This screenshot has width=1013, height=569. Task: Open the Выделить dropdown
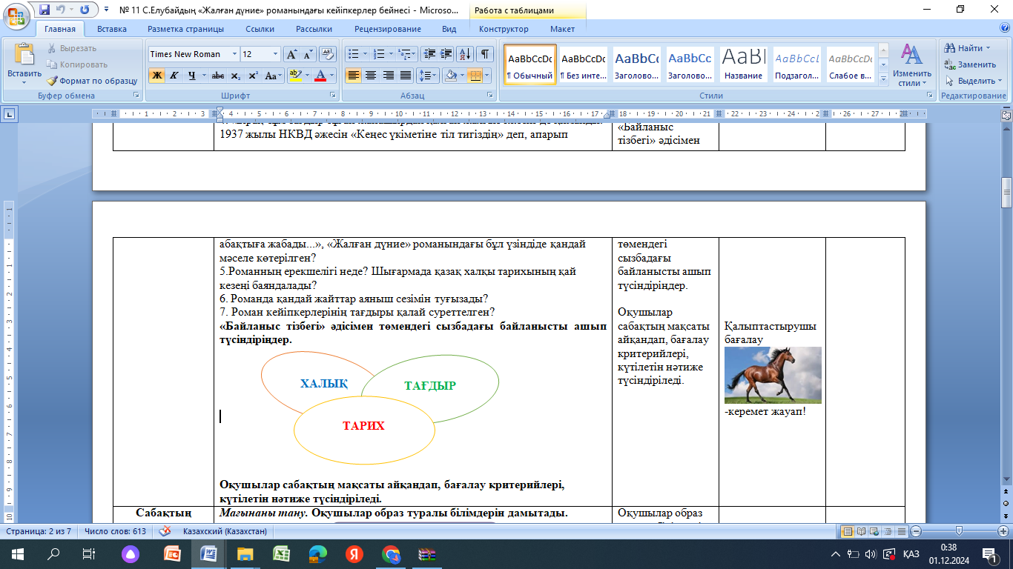click(x=974, y=81)
